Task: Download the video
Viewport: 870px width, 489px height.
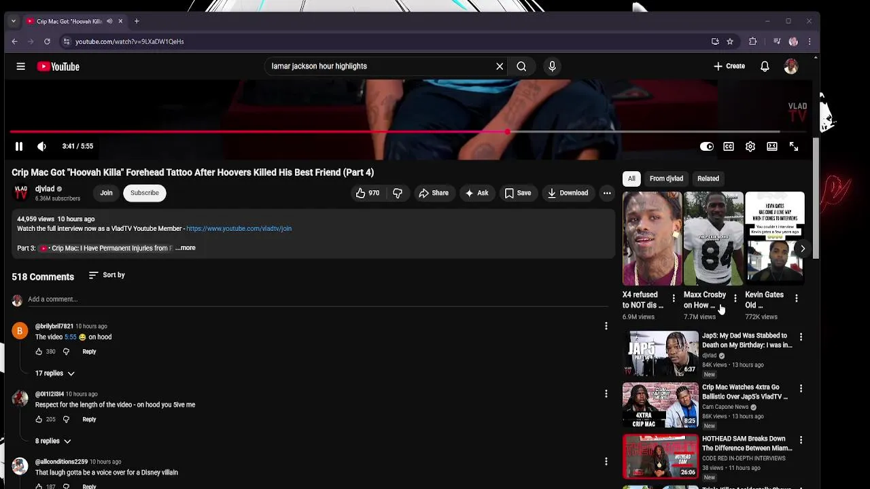Action: click(568, 193)
